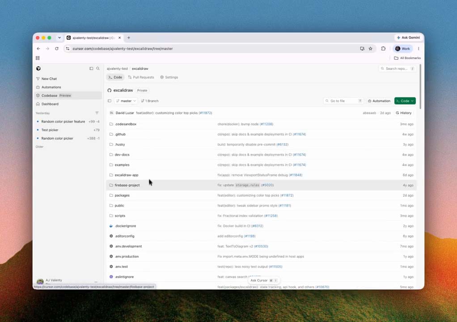The image size is (457, 322).
Task: Focus the Go to file input
Action: [343, 101]
